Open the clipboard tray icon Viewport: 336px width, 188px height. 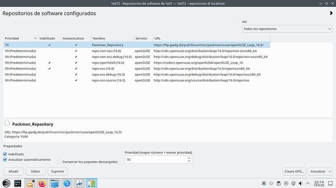click(279, 183)
